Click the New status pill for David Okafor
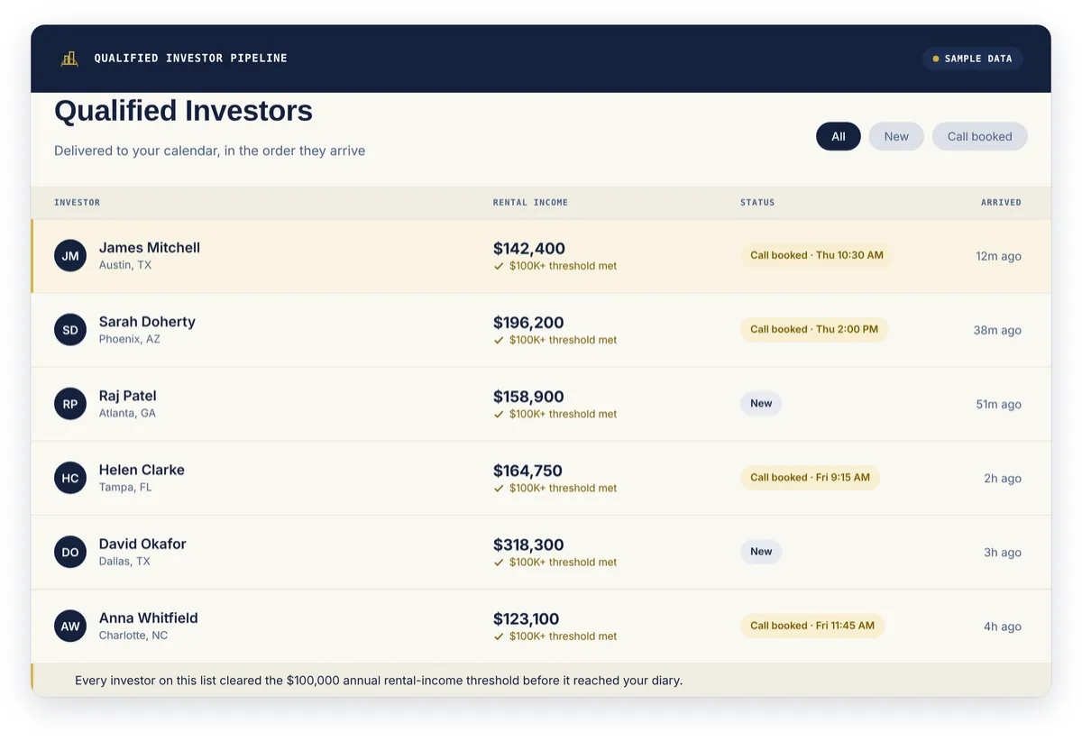 click(761, 551)
